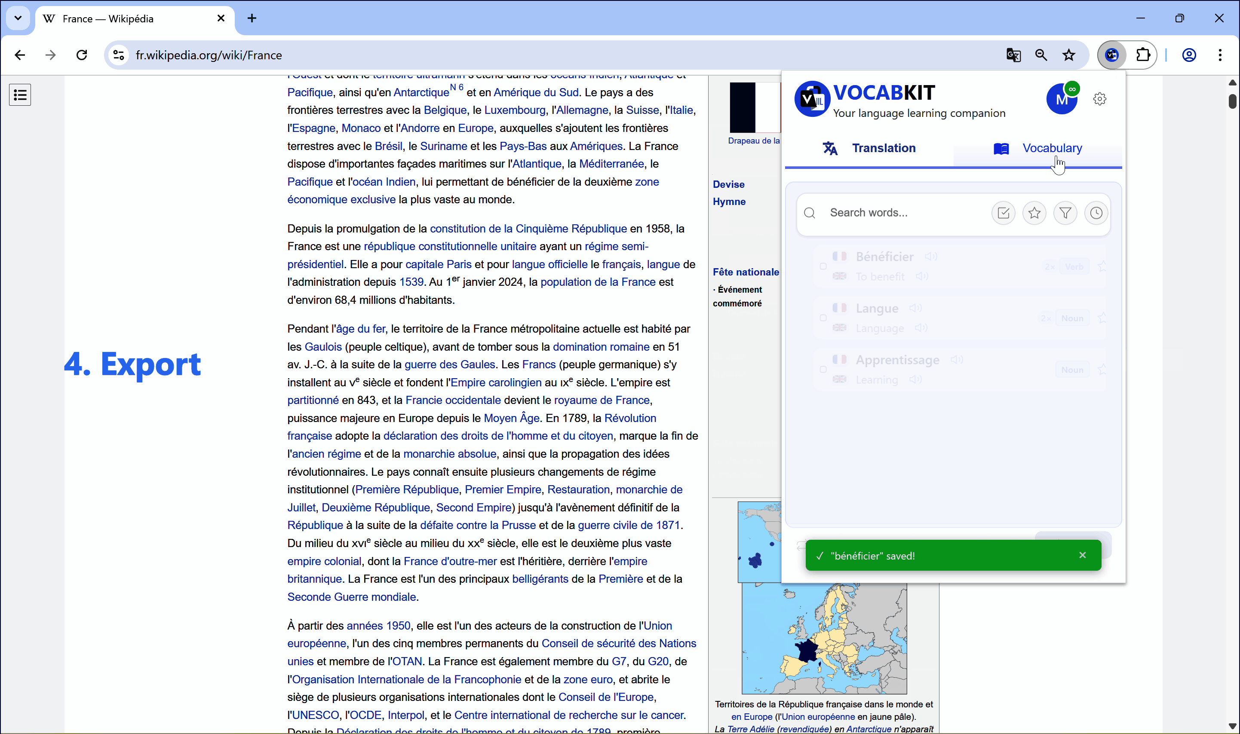The height and width of the screenshot is (734, 1240).
Task: Check the checkbox for Apprentissage
Action: coord(823,370)
